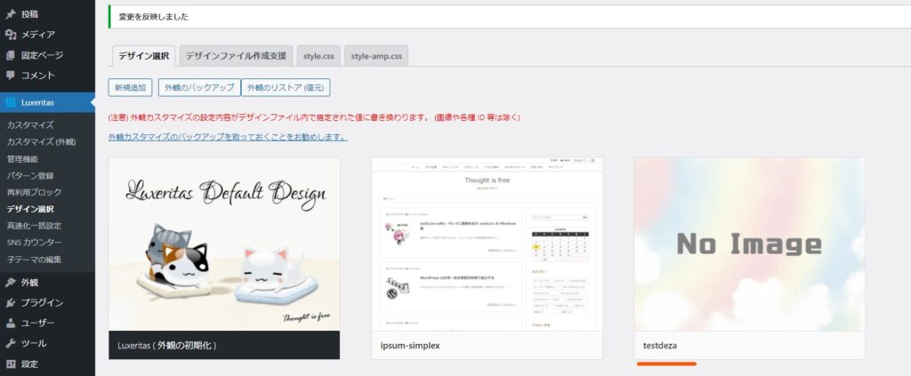Screen dimensions: 911x376
Task: Open SNS カウンター in the sidebar
Action: tap(35, 243)
